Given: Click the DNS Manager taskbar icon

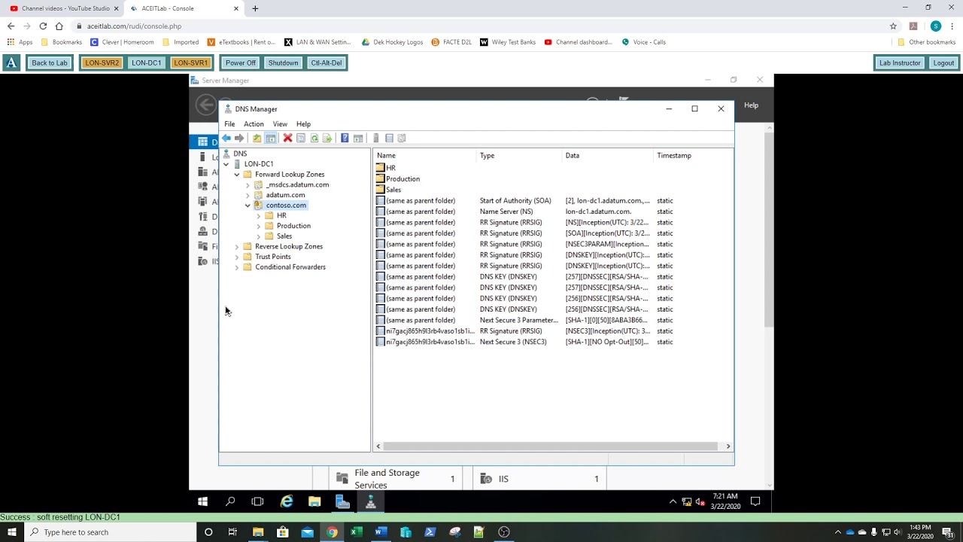Looking at the screenshot, I should (x=370, y=501).
